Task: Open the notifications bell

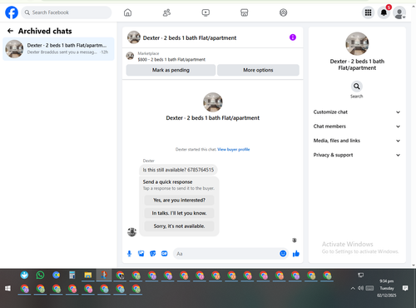Action: point(384,12)
